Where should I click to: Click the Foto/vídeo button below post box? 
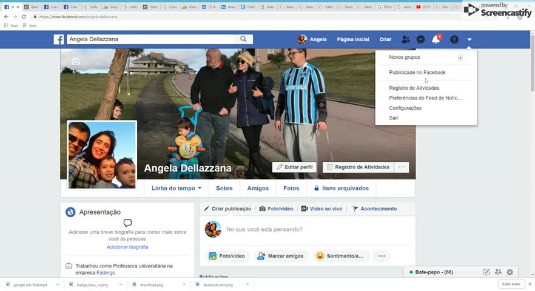click(227, 256)
